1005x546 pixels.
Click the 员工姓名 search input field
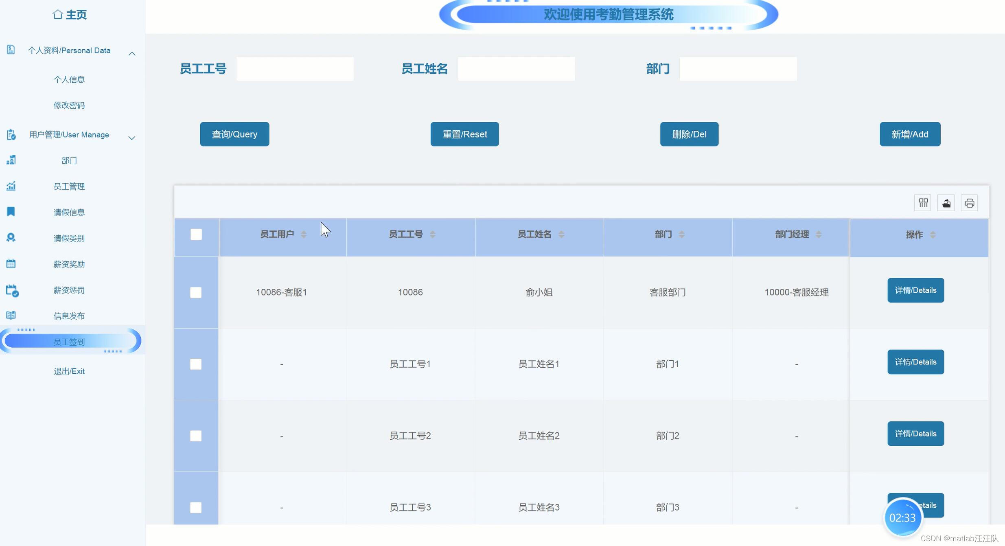(x=516, y=69)
